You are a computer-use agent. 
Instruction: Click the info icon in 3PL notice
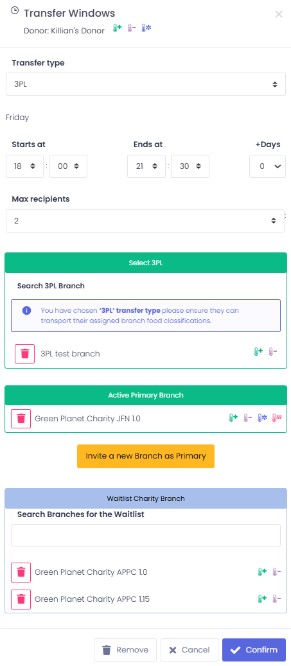pyautogui.click(x=26, y=310)
